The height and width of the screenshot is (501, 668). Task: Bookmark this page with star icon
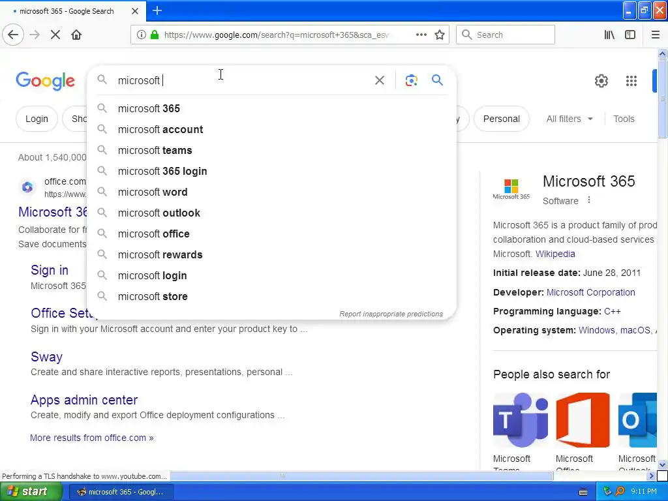[440, 35]
